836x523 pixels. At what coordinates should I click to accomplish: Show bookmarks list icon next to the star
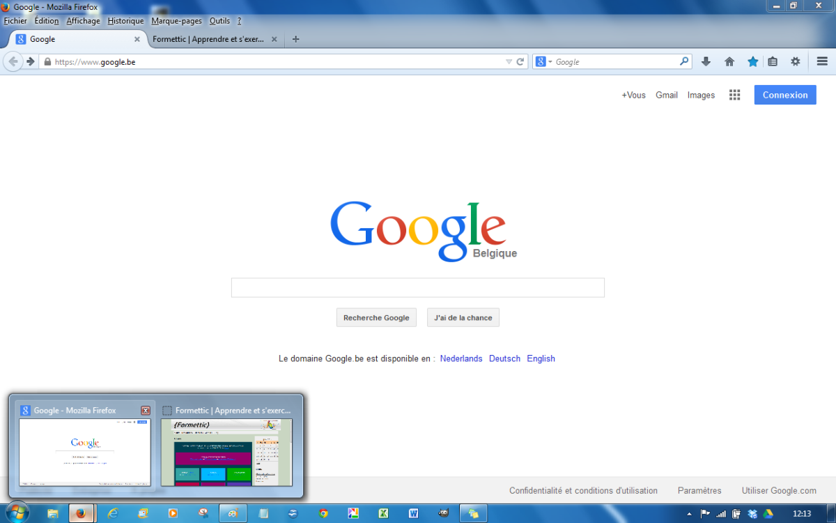(773, 61)
